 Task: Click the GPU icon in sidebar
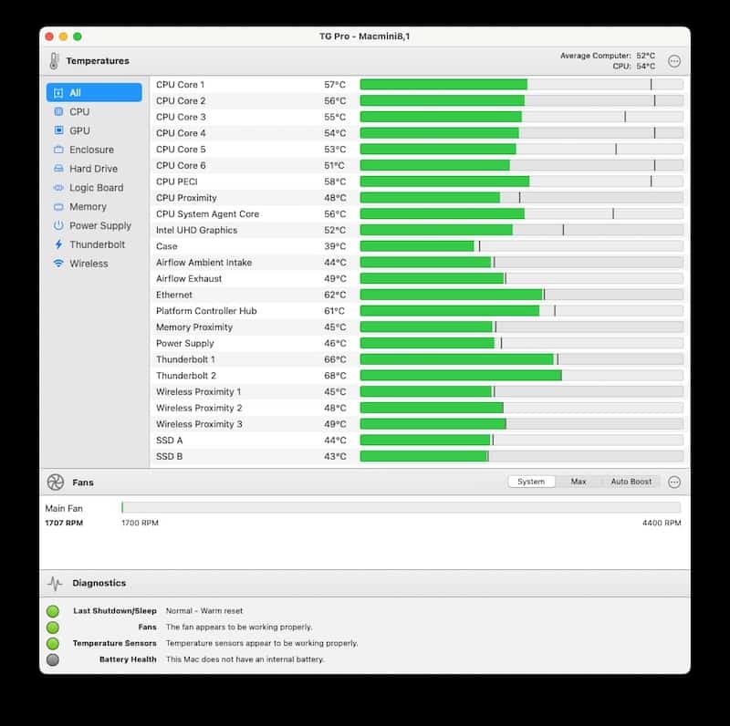(x=58, y=130)
